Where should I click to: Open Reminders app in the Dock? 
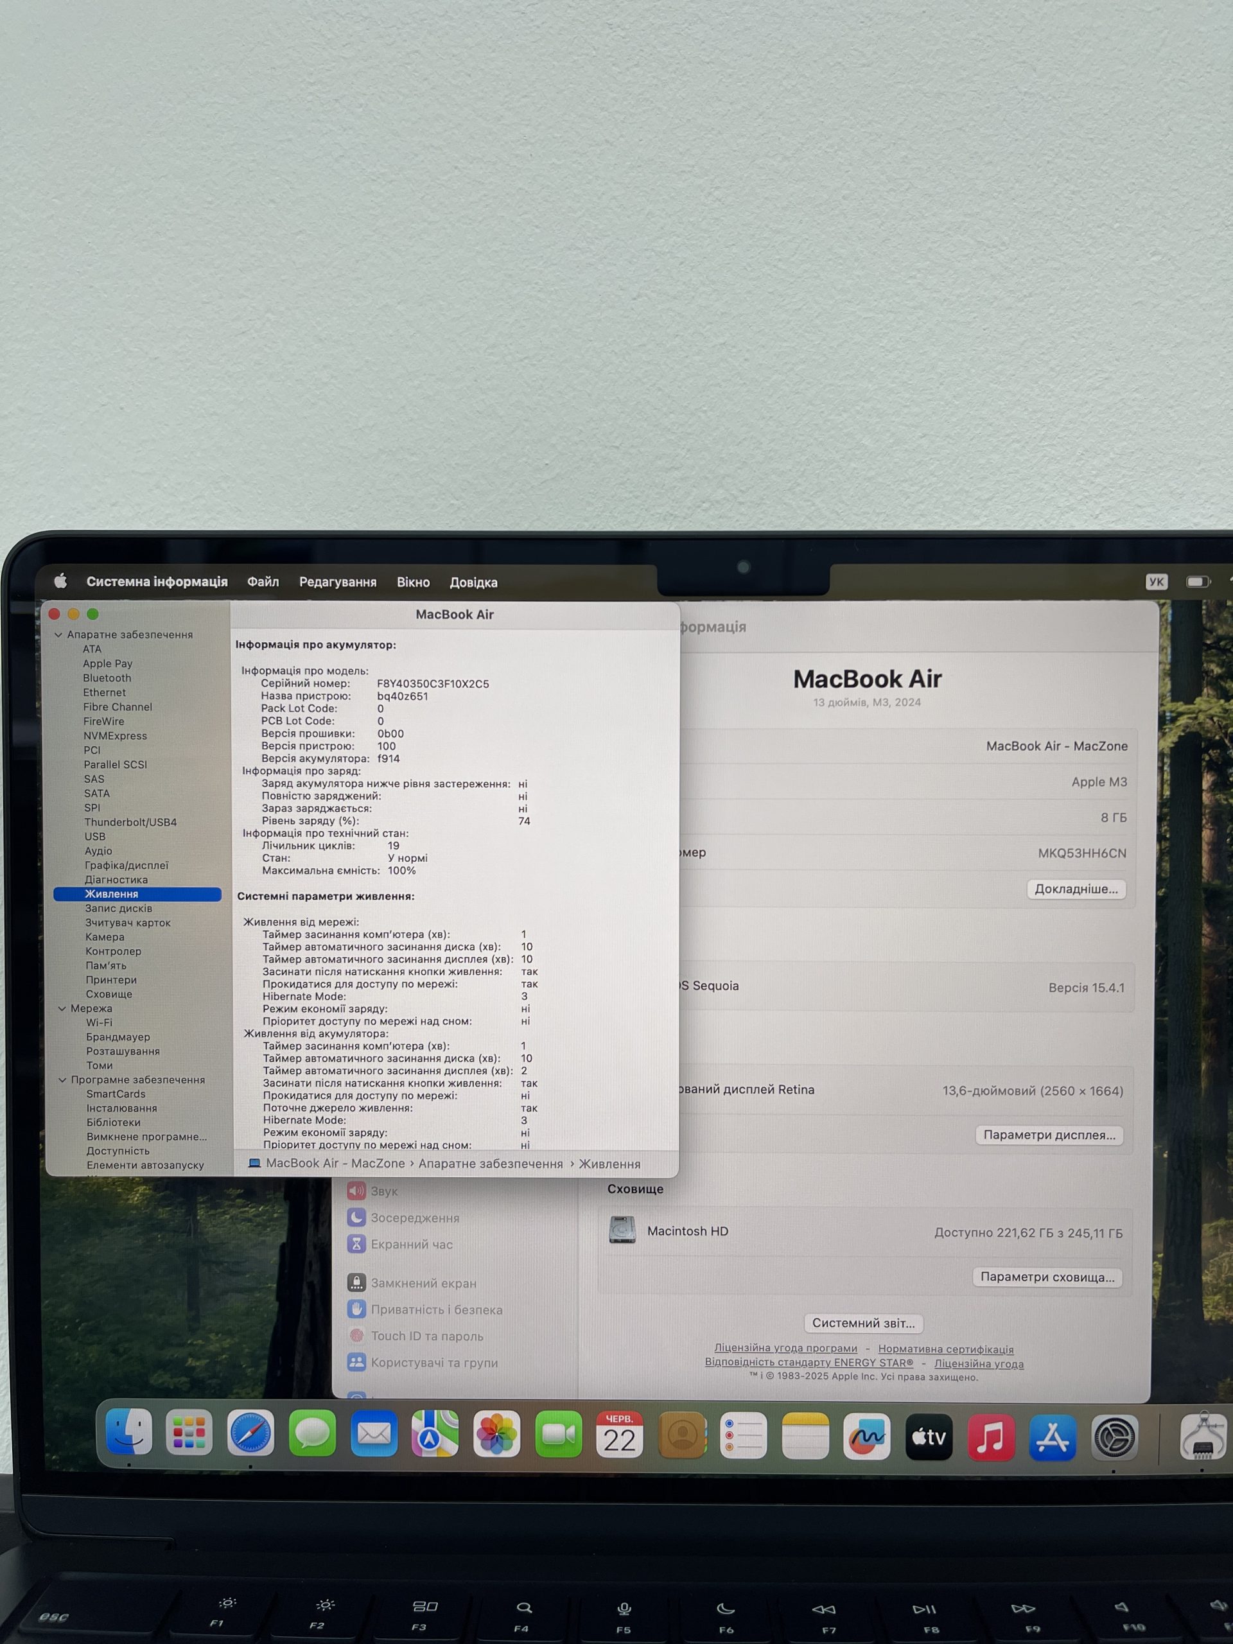743,1436
